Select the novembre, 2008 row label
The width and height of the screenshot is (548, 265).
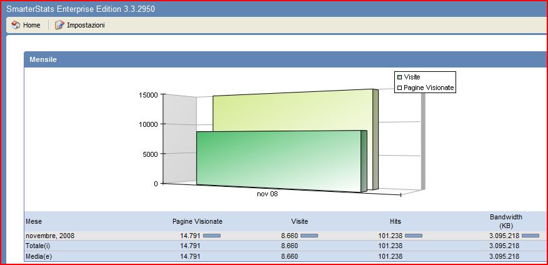click(x=50, y=236)
